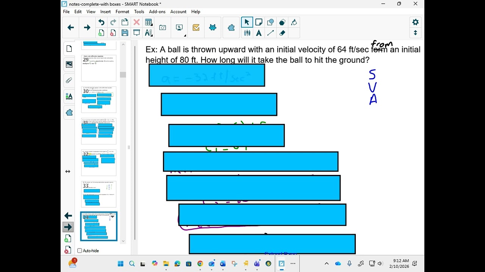This screenshot has width=485, height=272.
Task: Open the Properties sidebar tab
Action: click(69, 96)
